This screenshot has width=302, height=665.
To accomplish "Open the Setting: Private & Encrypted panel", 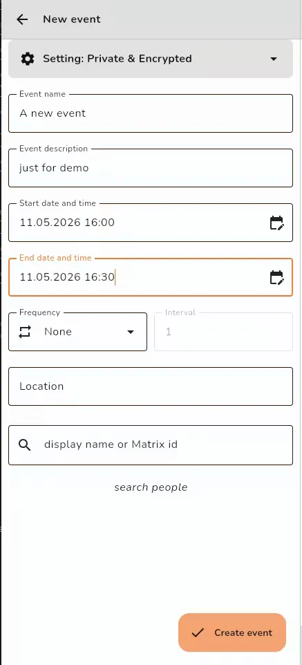I will pyautogui.click(x=151, y=59).
